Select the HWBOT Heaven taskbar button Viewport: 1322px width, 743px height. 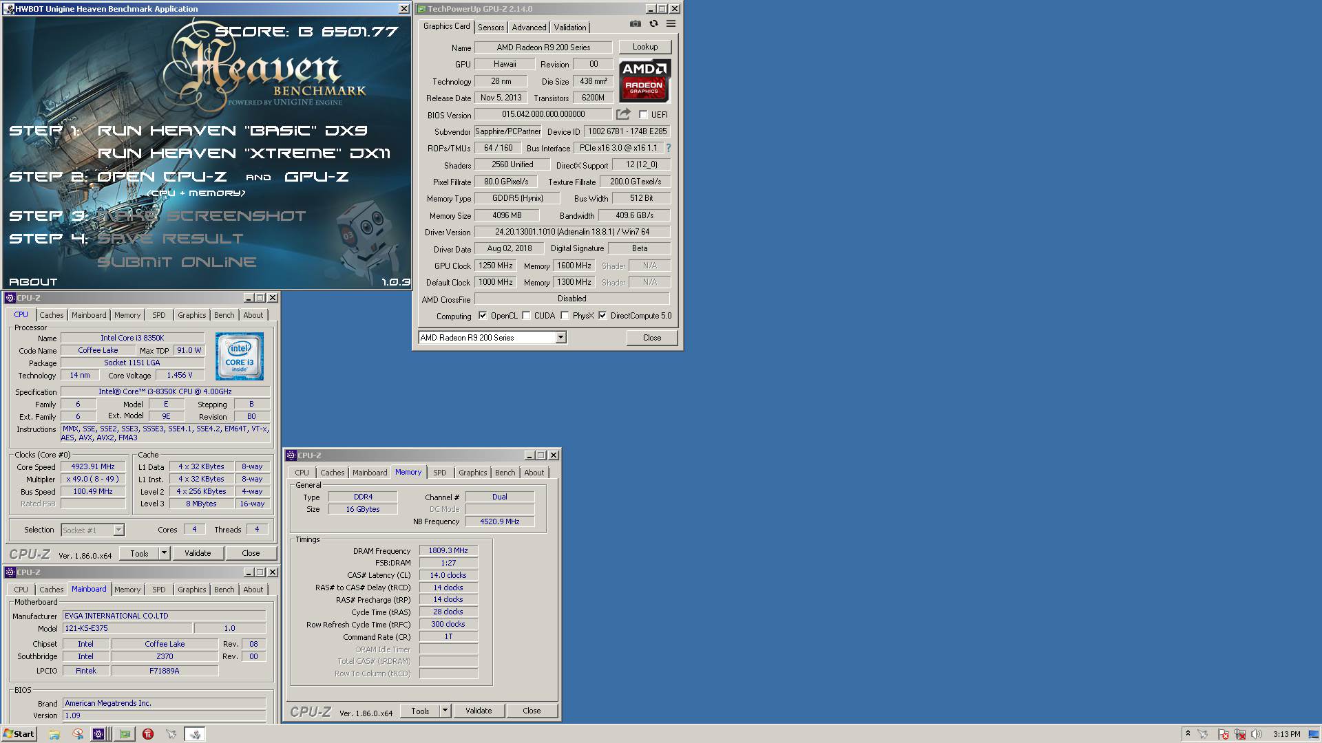[x=195, y=734]
